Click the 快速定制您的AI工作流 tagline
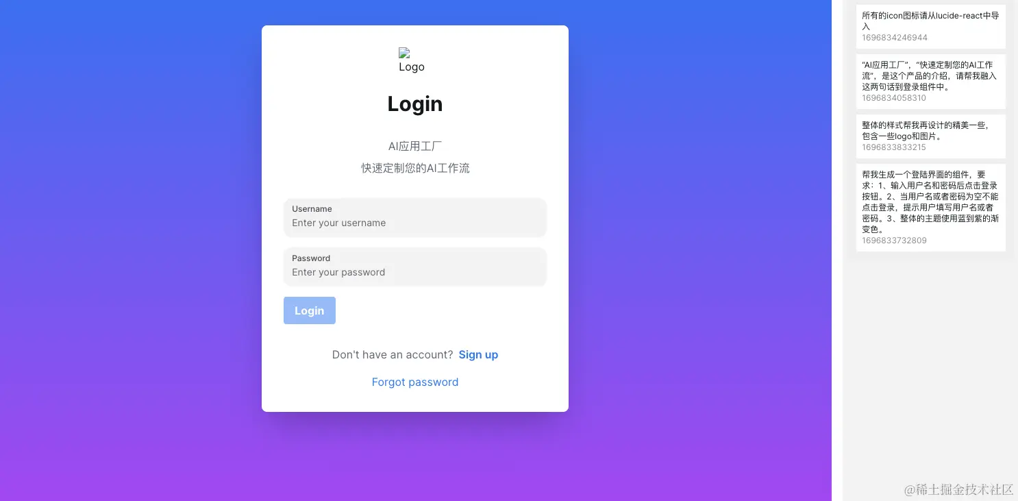This screenshot has height=501, width=1018. (415, 168)
